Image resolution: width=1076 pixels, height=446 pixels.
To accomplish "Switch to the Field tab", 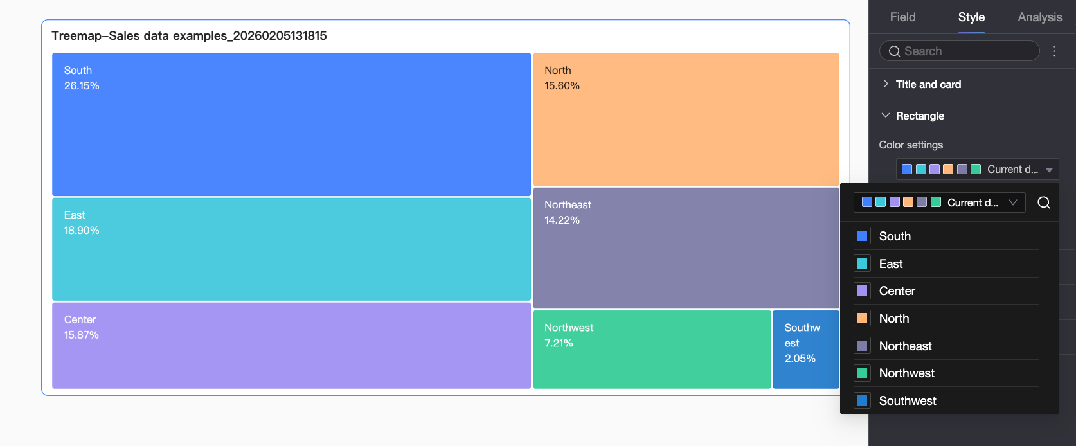I will point(902,17).
